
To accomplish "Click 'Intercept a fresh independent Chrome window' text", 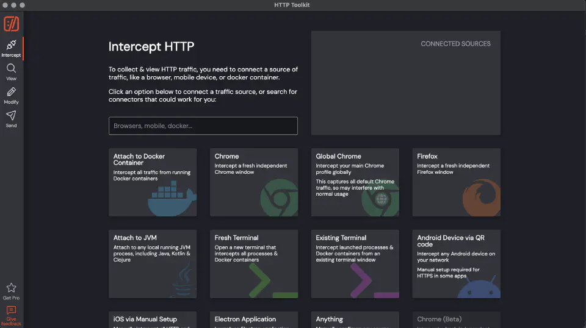I will [251, 169].
